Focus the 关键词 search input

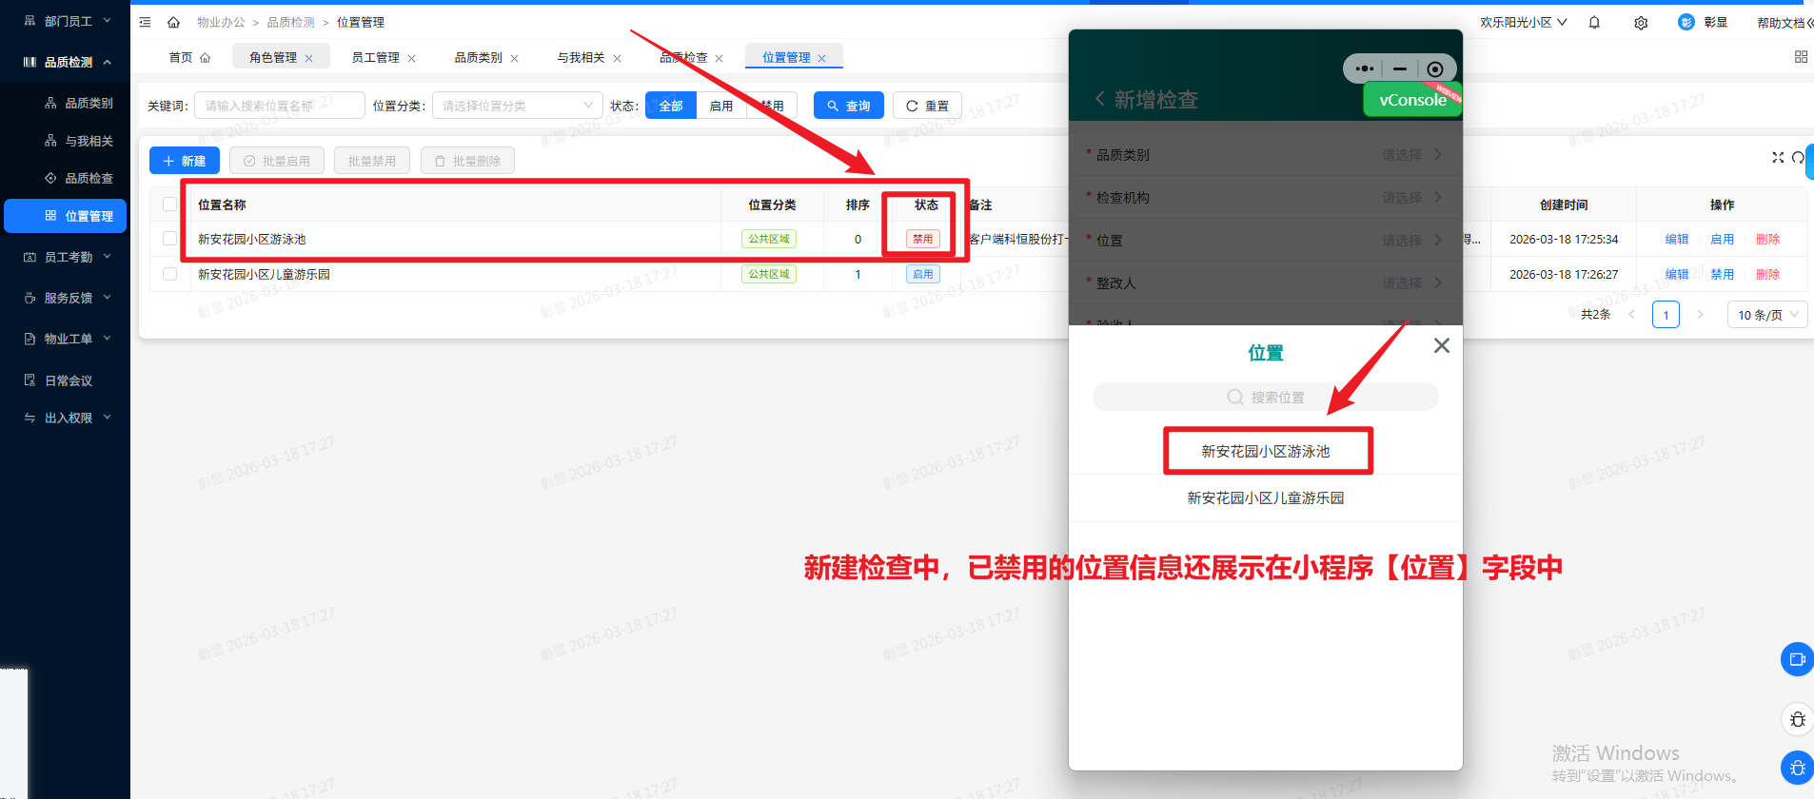point(280,106)
